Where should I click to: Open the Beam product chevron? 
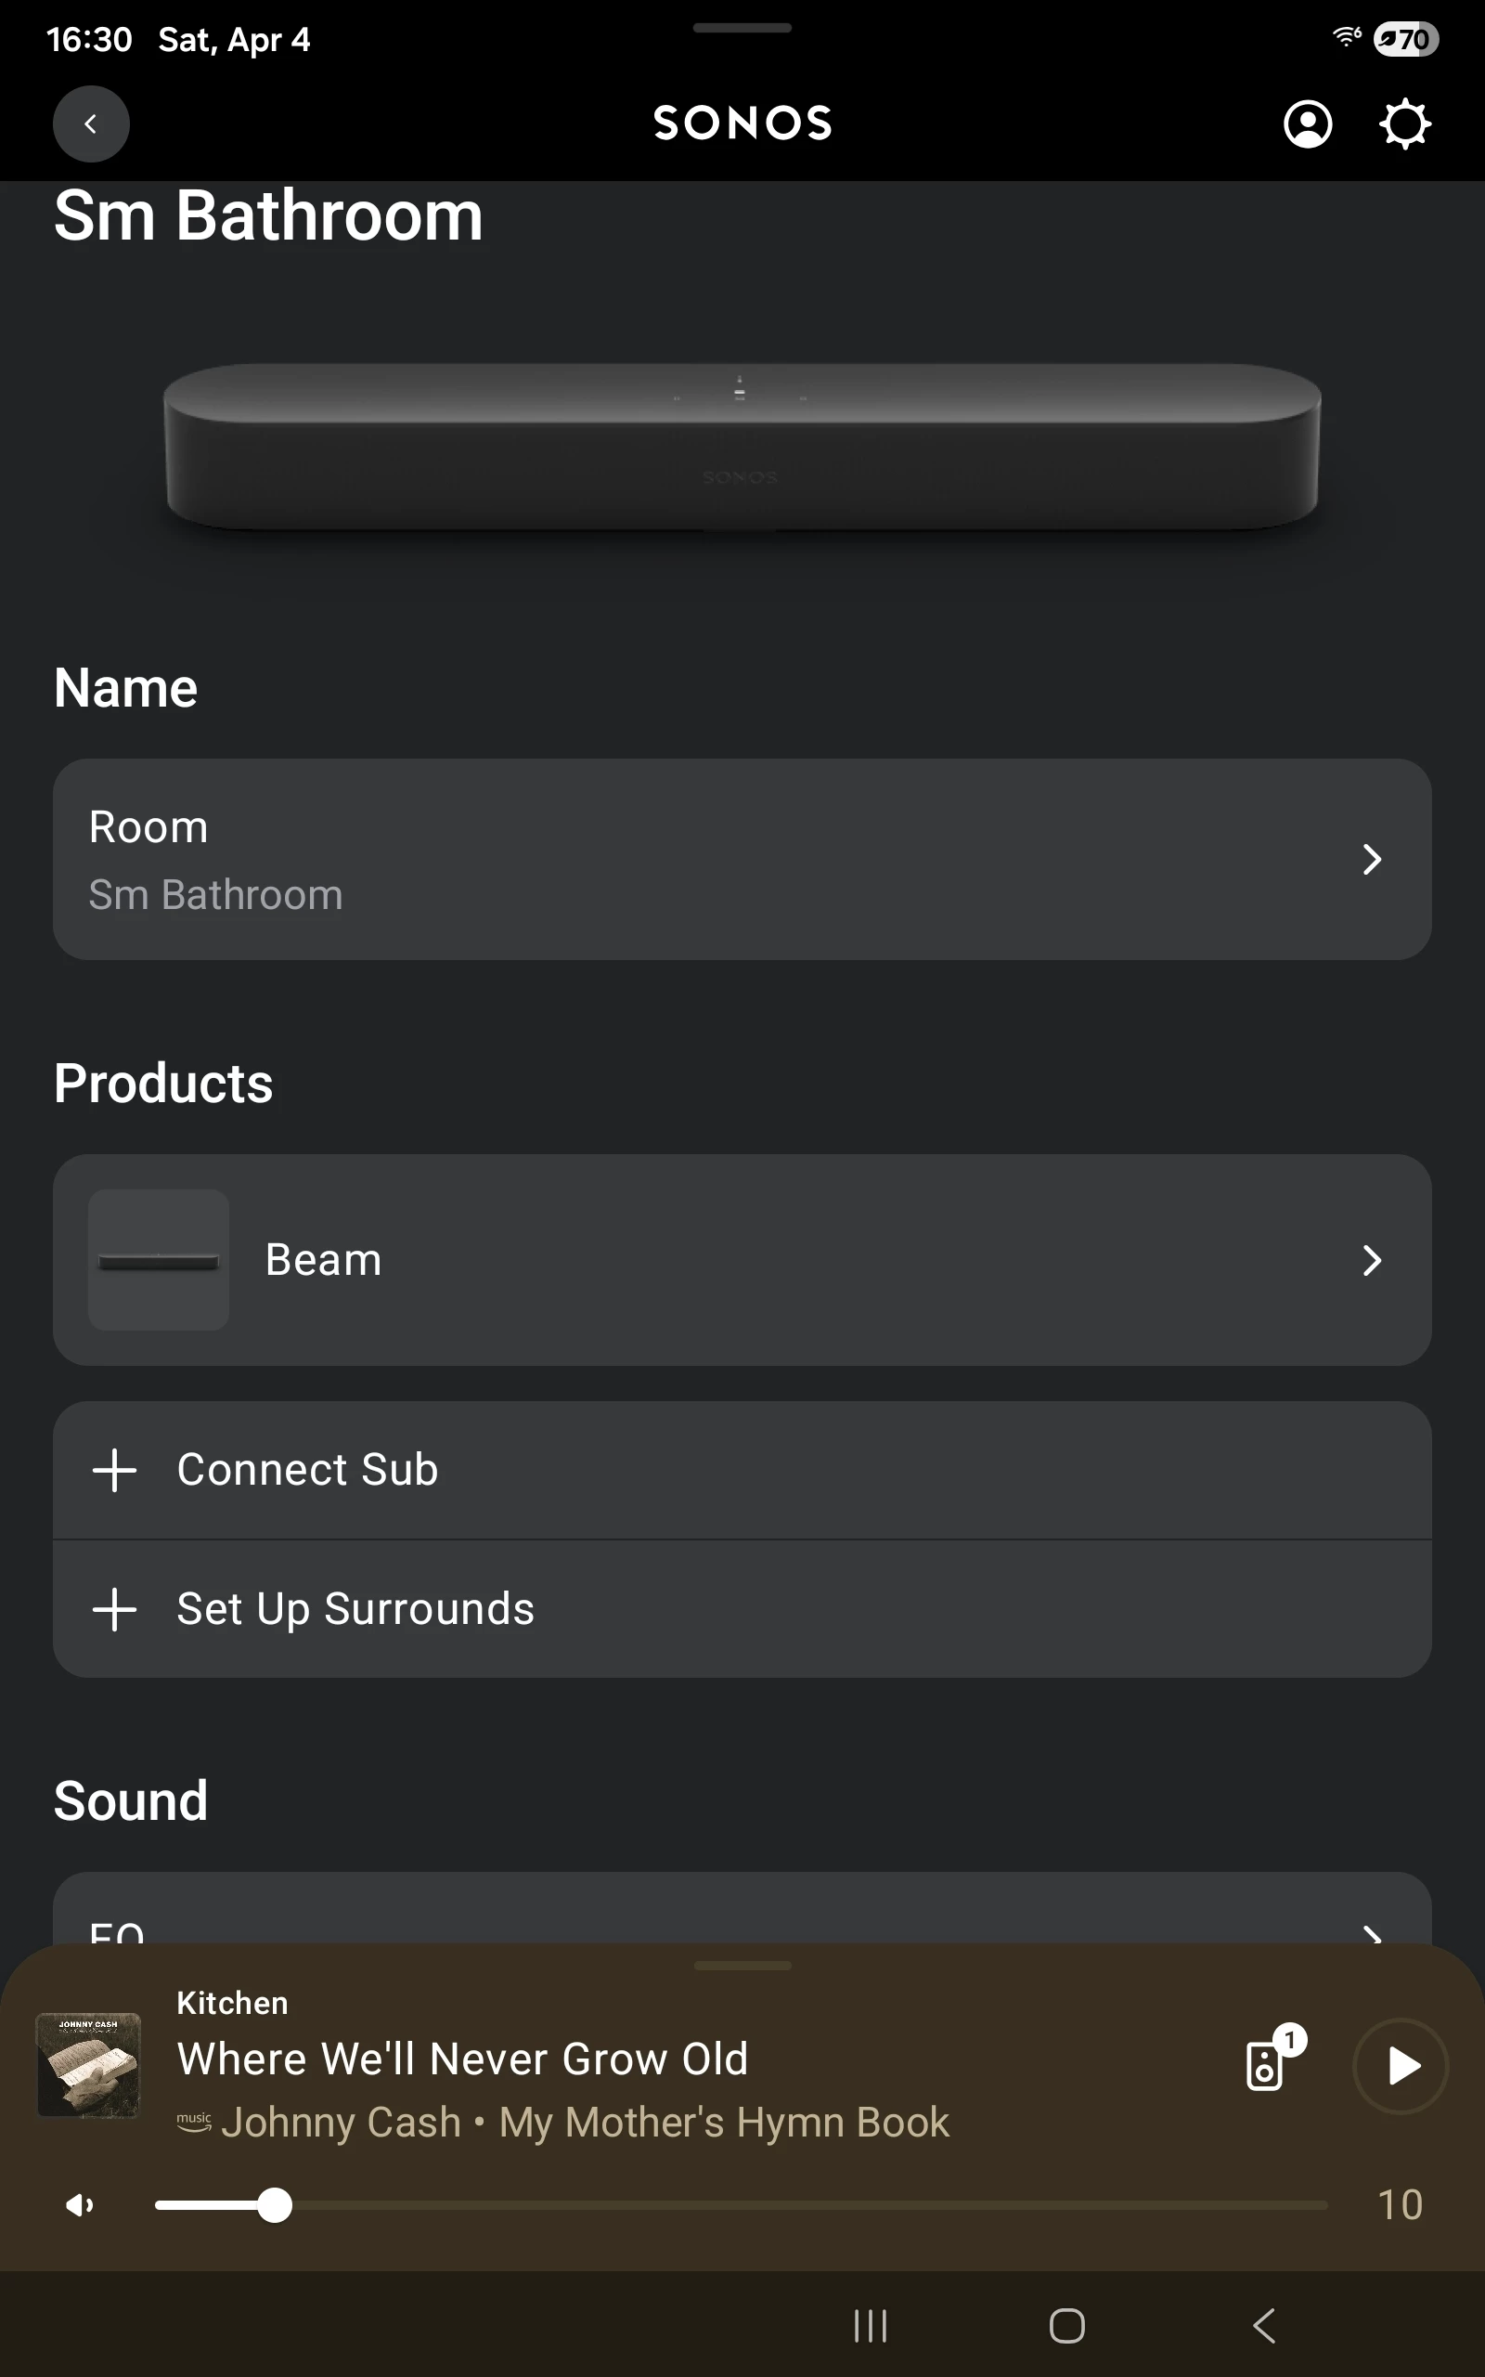[x=1372, y=1260]
